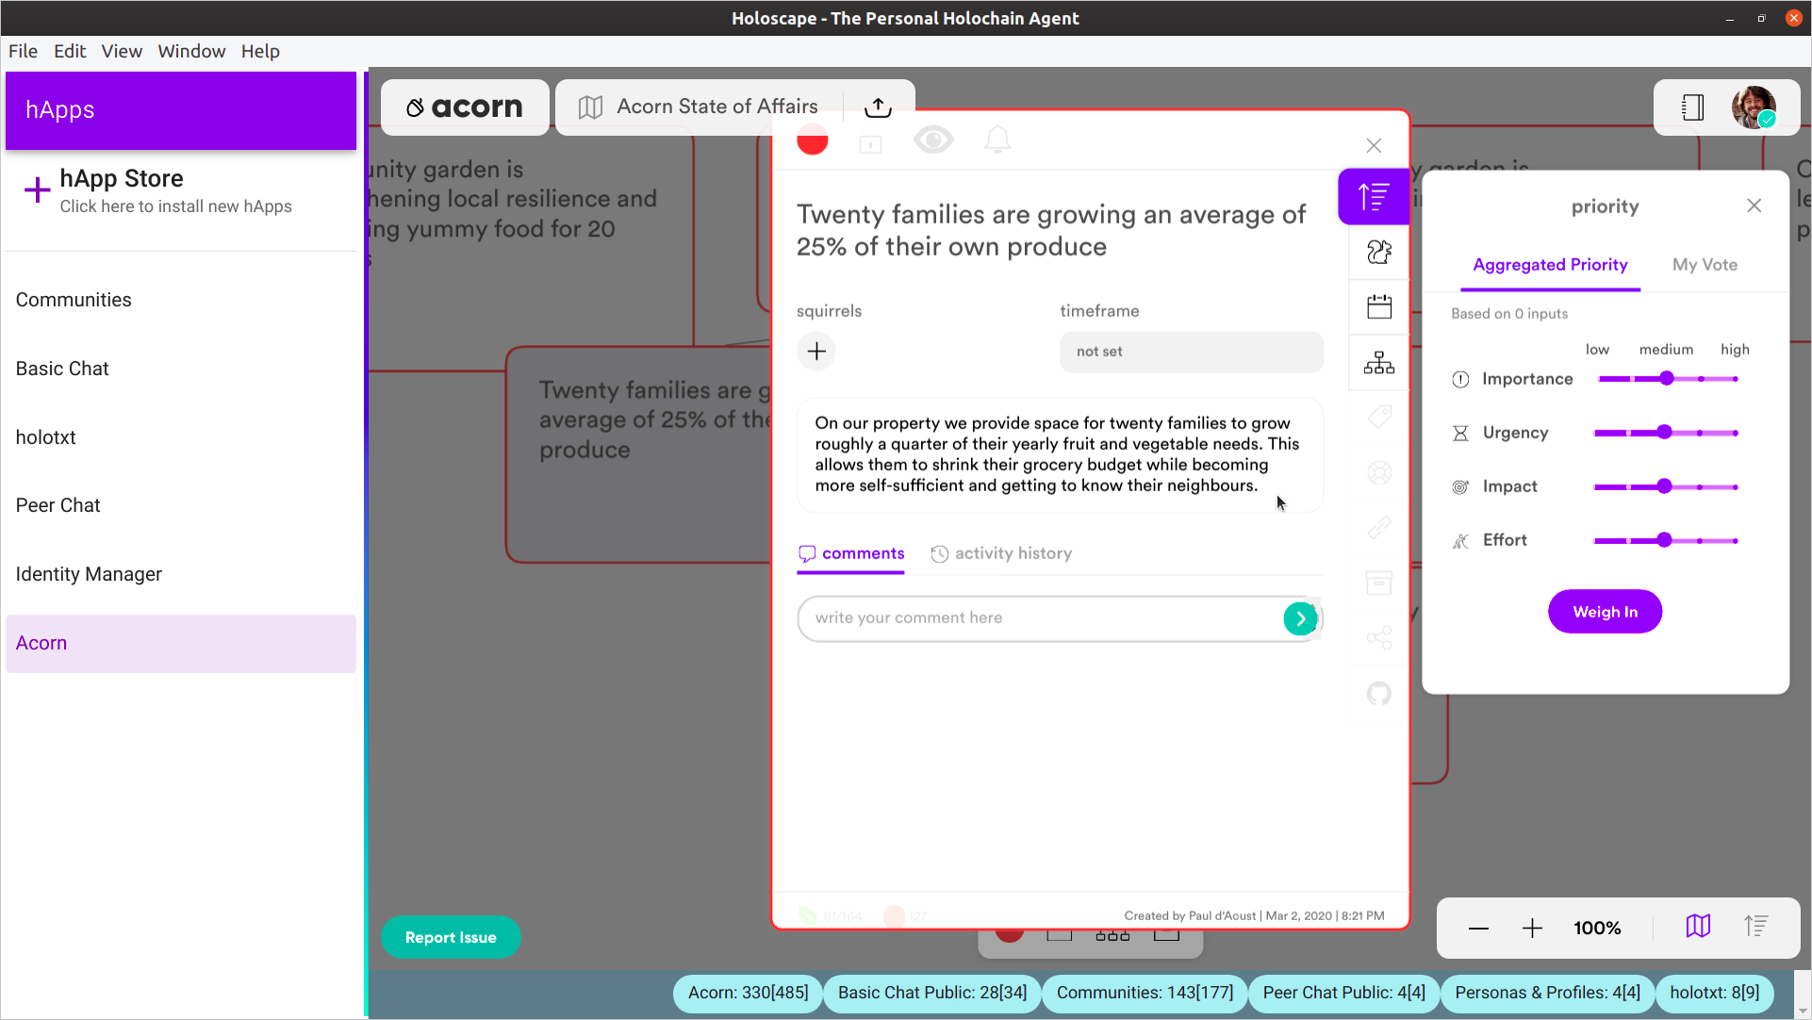Close the priority panel
1812x1020 pixels.
[1754, 206]
